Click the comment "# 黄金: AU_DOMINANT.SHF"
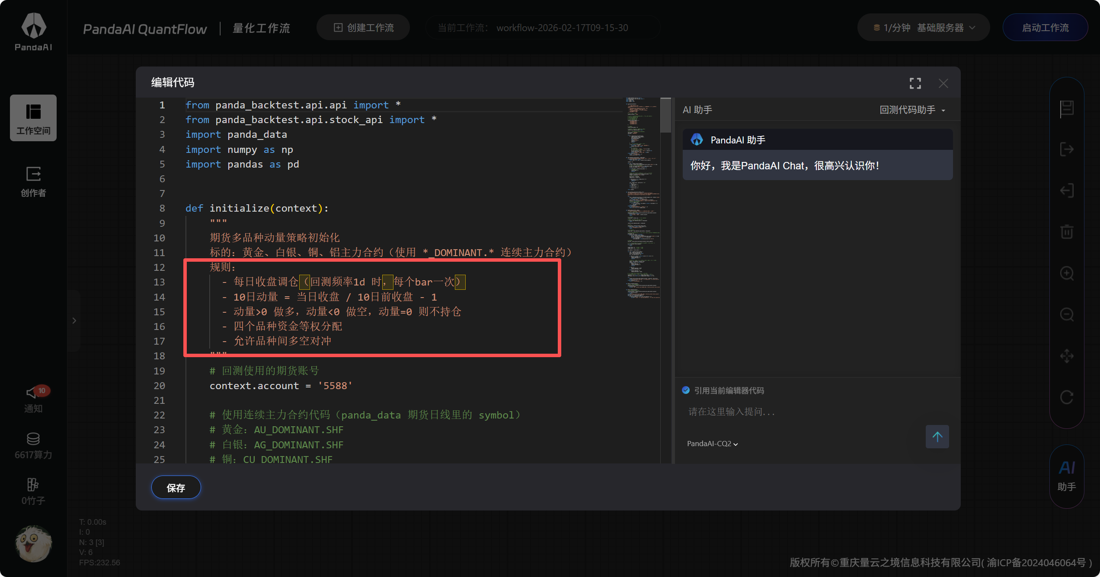Image resolution: width=1100 pixels, height=577 pixels. point(276,430)
